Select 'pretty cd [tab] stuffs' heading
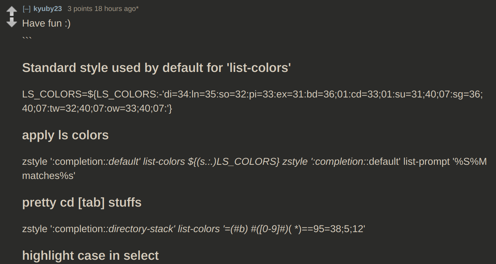Screen dimensions: 496x264 (82, 202)
